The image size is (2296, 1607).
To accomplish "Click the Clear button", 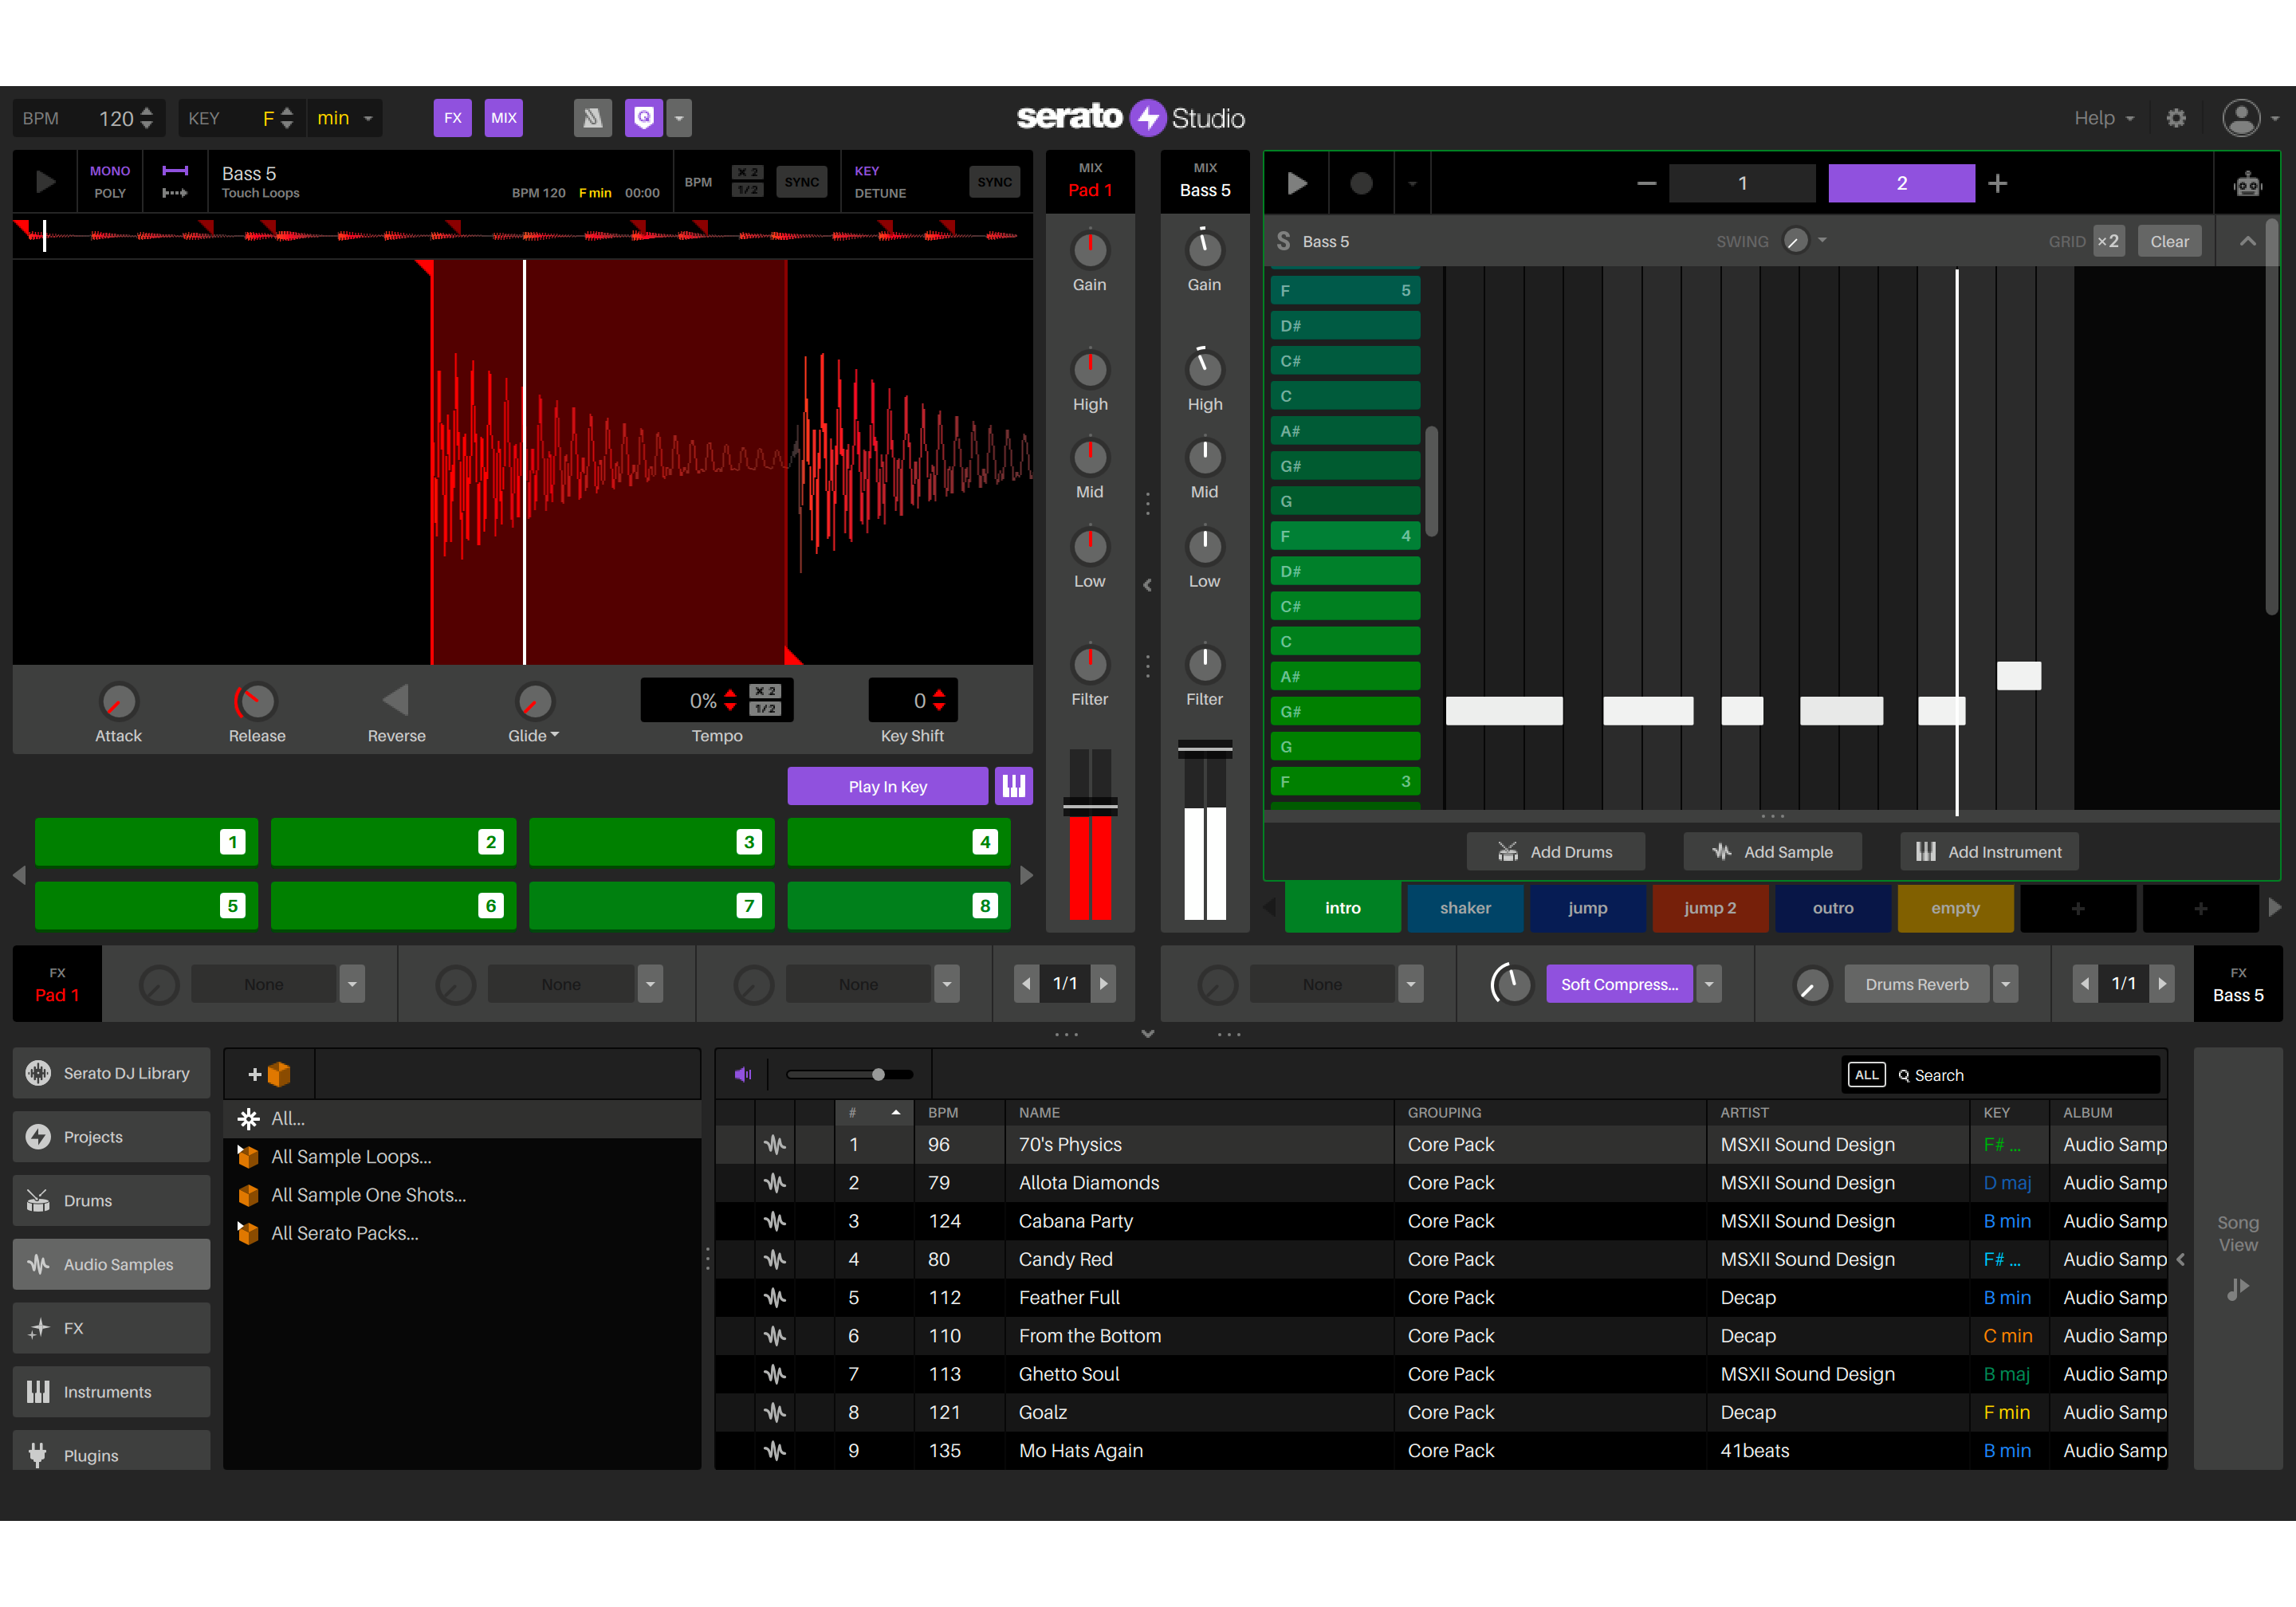I will [x=2169, y=241].
